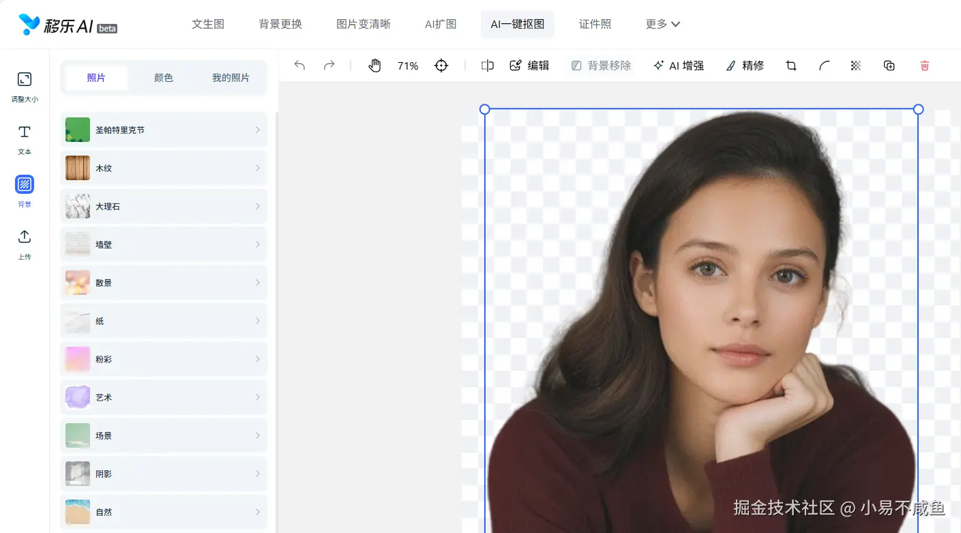The width and height of the screenshot is (961, 533).
Task: Click the 精修 retouch button
Action: 744,66
